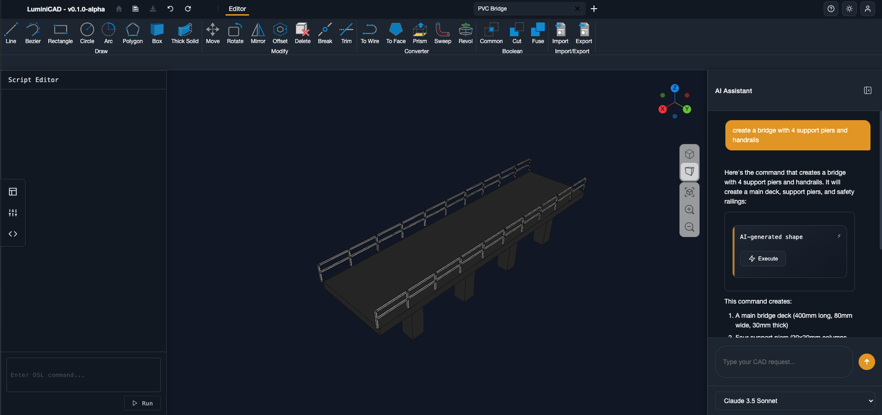Select the Line tool

click(11, 33)
